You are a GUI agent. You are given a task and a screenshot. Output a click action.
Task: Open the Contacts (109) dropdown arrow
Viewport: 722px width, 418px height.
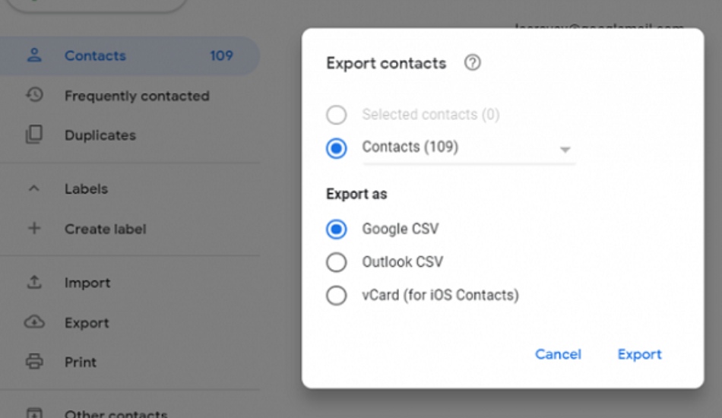point(565,150)
